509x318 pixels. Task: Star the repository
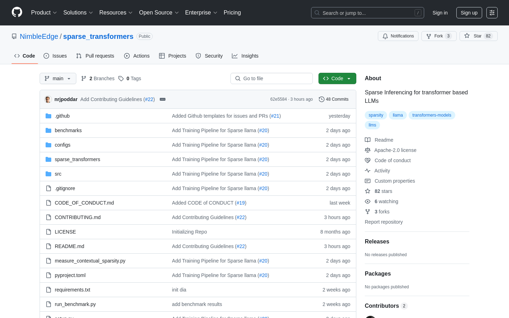[x=478, y=36]
